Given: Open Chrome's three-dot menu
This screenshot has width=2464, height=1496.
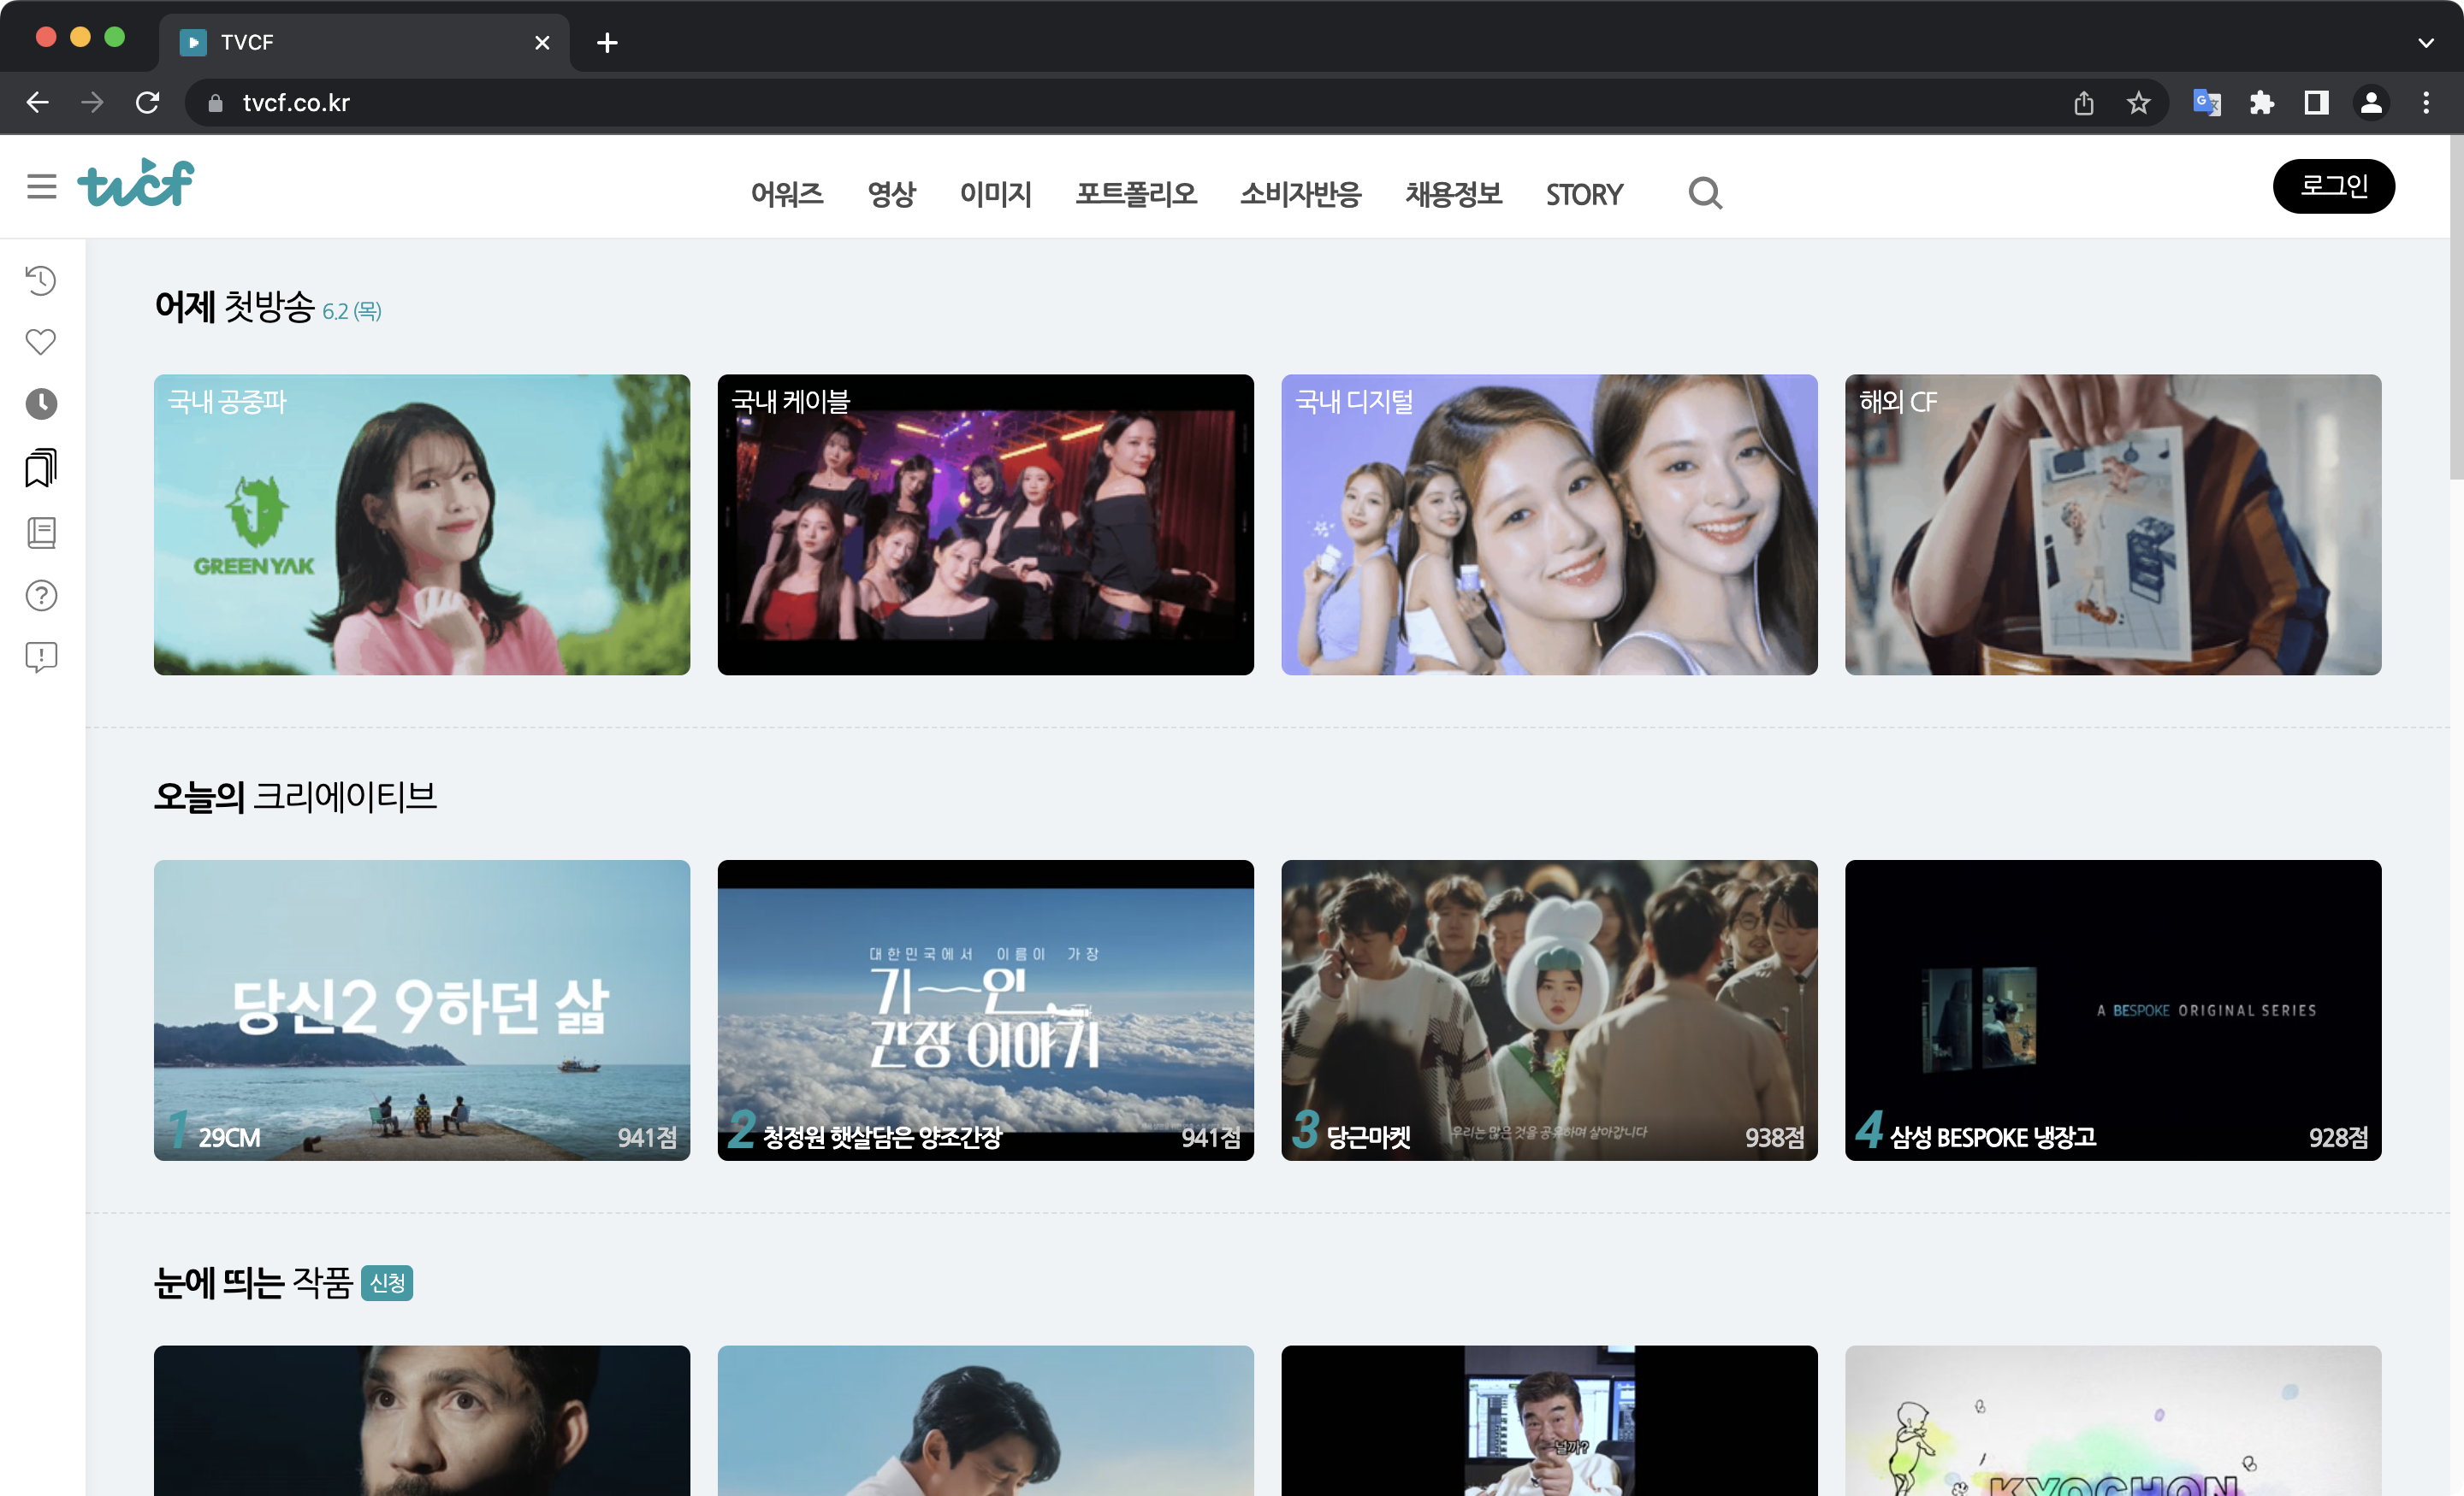Looking at the screenshot, I should click(x=2425, y=103).
